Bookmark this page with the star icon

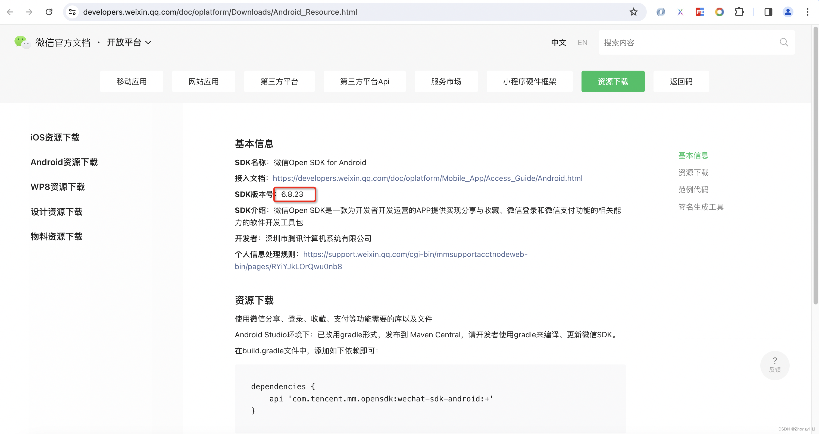point(633,12)
